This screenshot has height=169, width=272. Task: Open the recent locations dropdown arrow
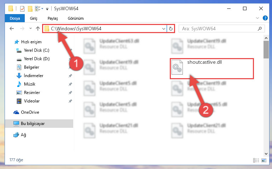tap(30, 29)
